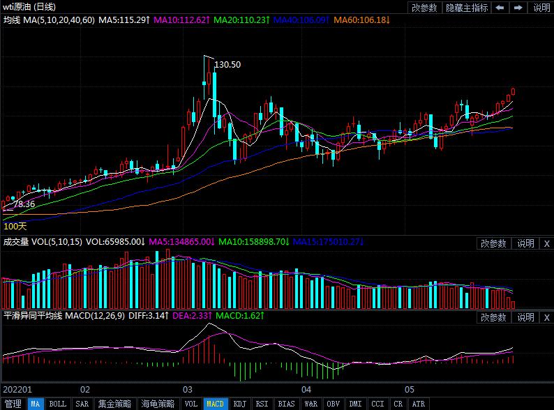This screenshot has height=410, width=554.
Task: Open 改参数 in MACD panel
Action: tap(493, 317)
